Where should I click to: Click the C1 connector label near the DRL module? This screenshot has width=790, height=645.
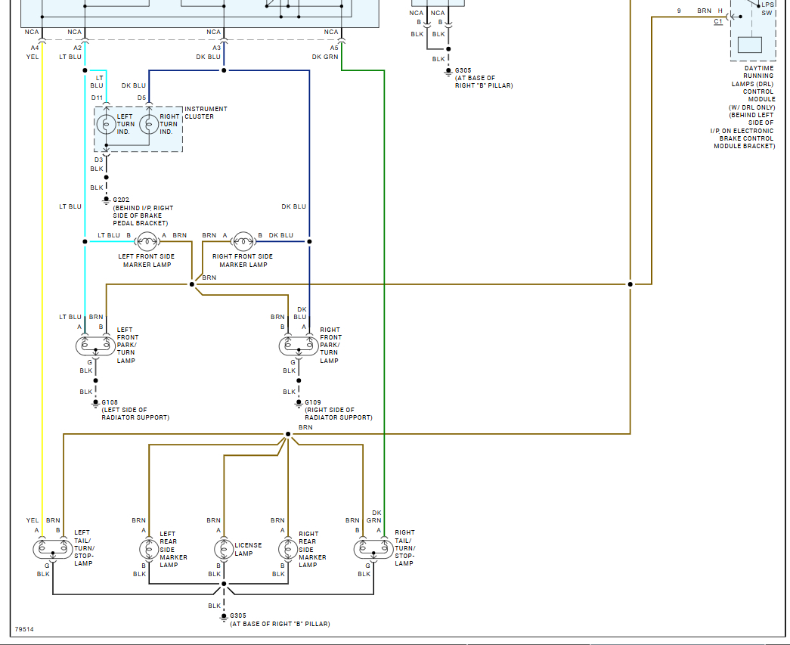point(717,21)
